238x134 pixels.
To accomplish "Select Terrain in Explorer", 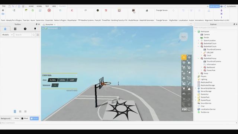I will 206,38.
